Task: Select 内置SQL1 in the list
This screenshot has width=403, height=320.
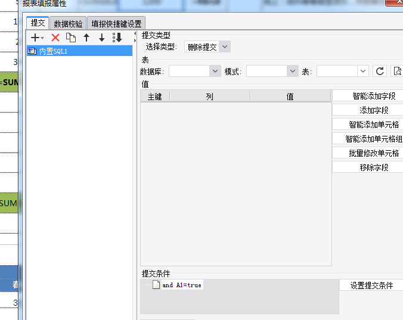Action: 79,51
